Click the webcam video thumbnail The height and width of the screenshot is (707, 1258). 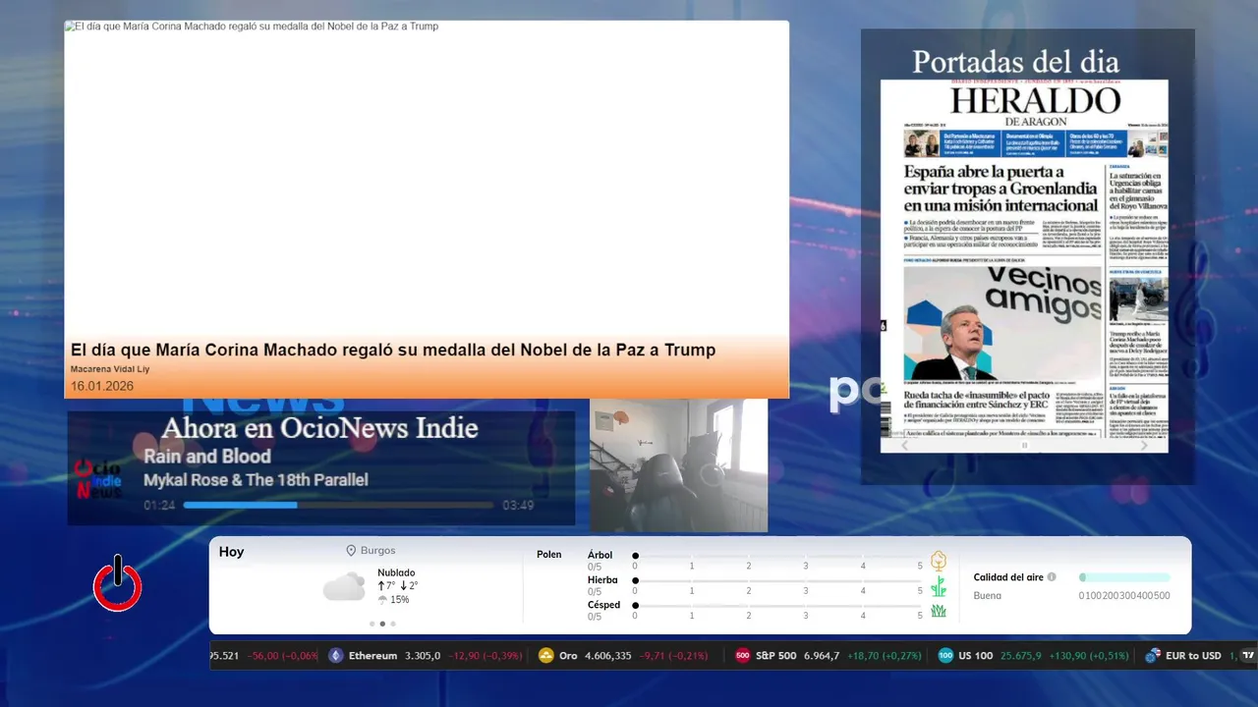click(678, 465)
